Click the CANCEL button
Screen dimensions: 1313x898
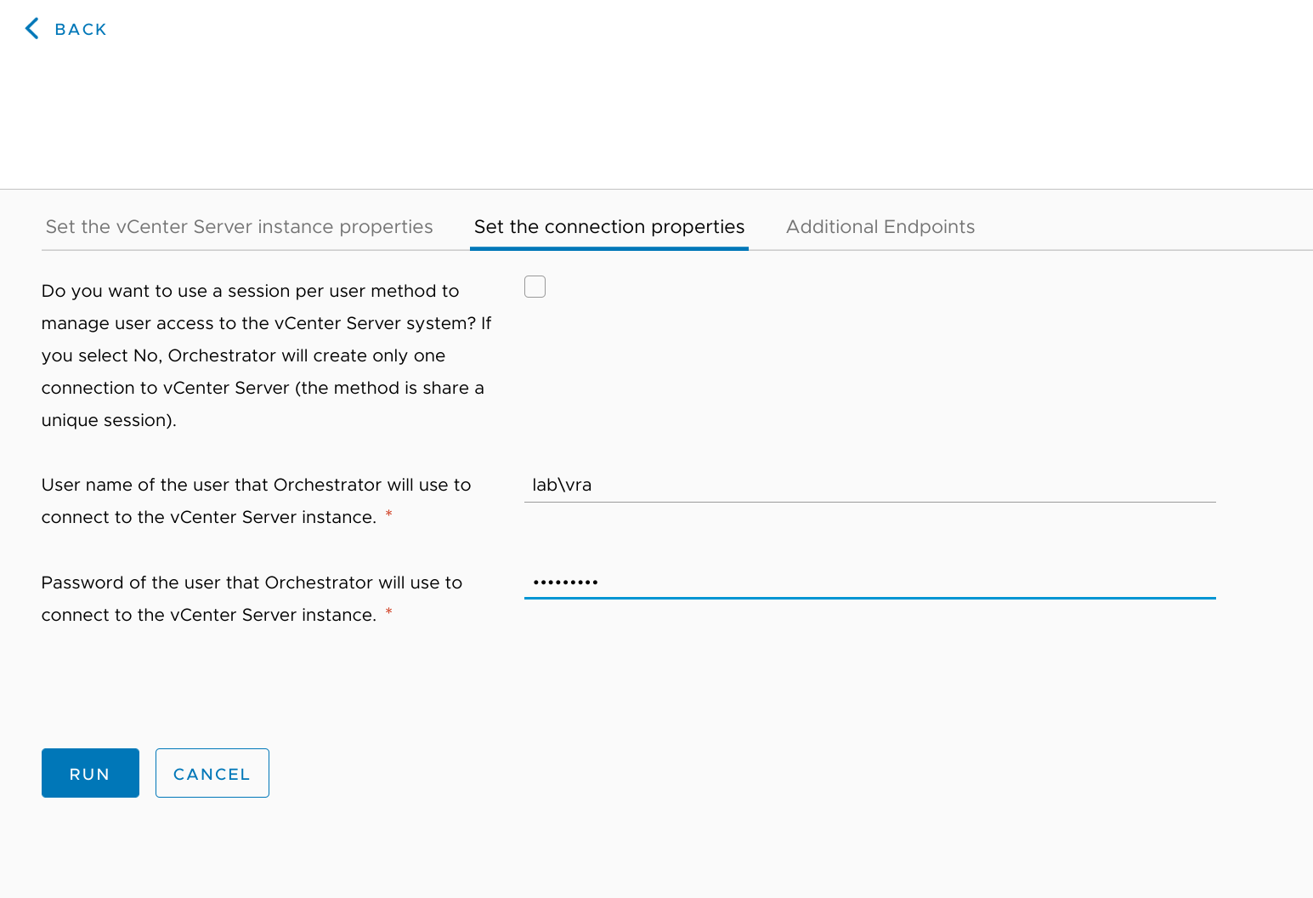[x=212, y=773]
